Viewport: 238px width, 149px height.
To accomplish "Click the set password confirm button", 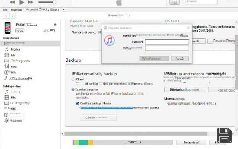I will (154, 58).
